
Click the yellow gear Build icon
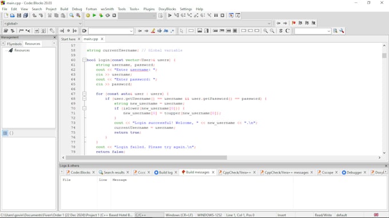(x=88, y=15)
